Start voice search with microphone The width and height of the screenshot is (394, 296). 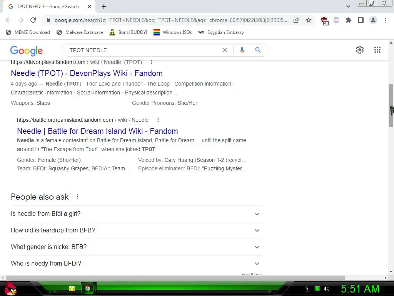click(242, 50)
